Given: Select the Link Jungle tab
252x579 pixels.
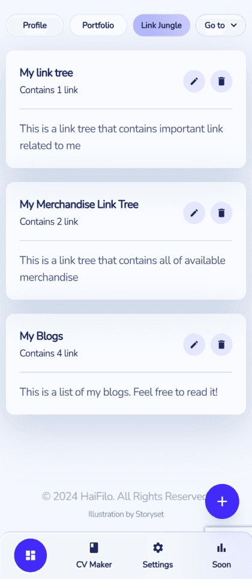Looking at the screenshot, I should click(161, 25).
